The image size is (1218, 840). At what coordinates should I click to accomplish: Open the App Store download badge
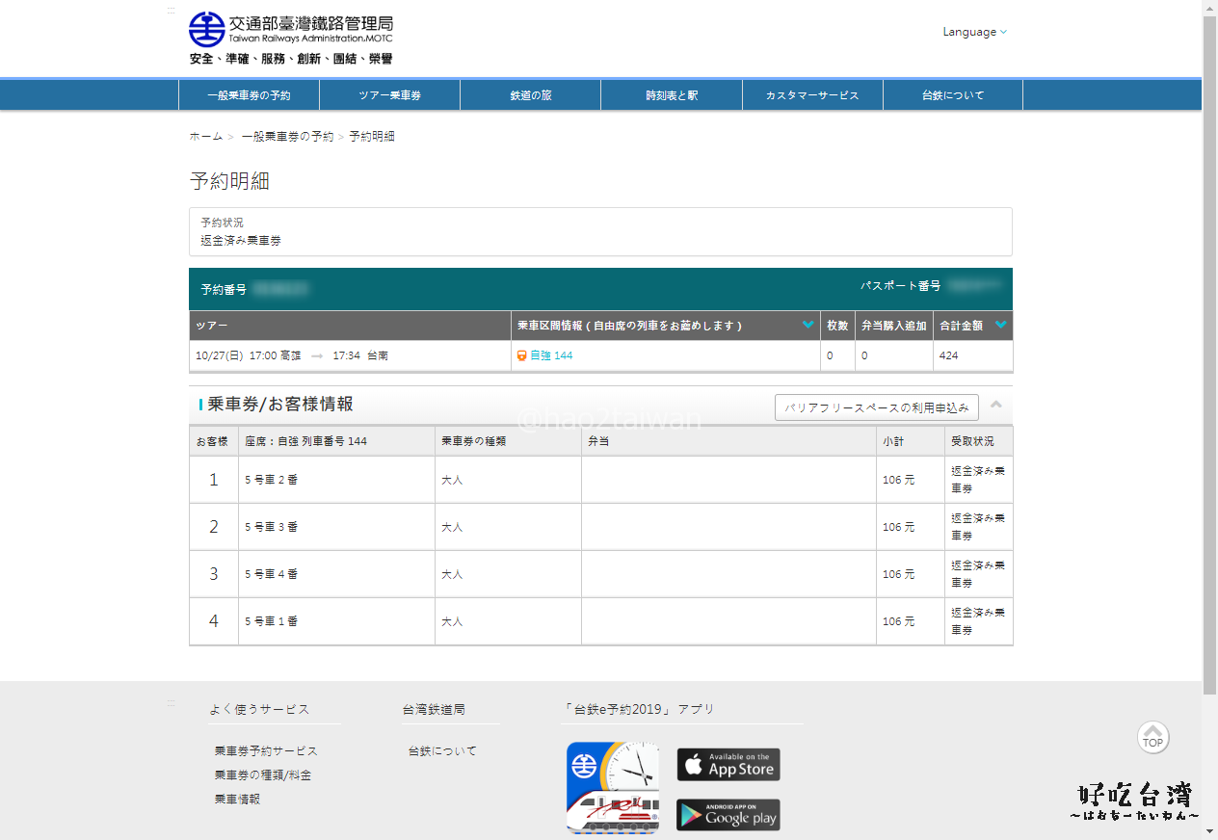coord(728,765)
